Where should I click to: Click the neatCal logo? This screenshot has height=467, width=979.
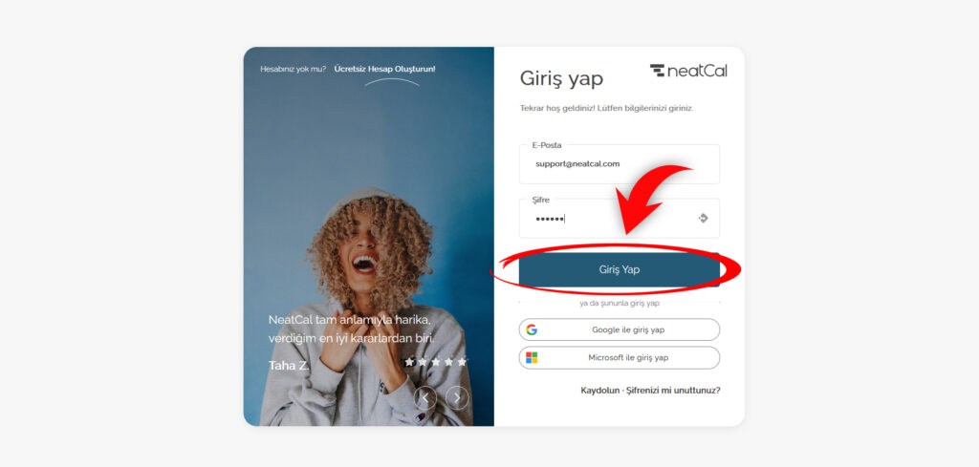pos(688,71)
